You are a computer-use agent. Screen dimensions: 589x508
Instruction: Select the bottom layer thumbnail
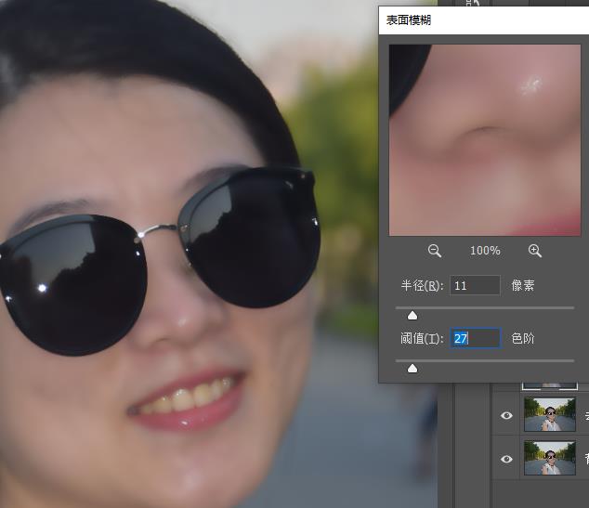pyautogui.click(x=550, y=459)
